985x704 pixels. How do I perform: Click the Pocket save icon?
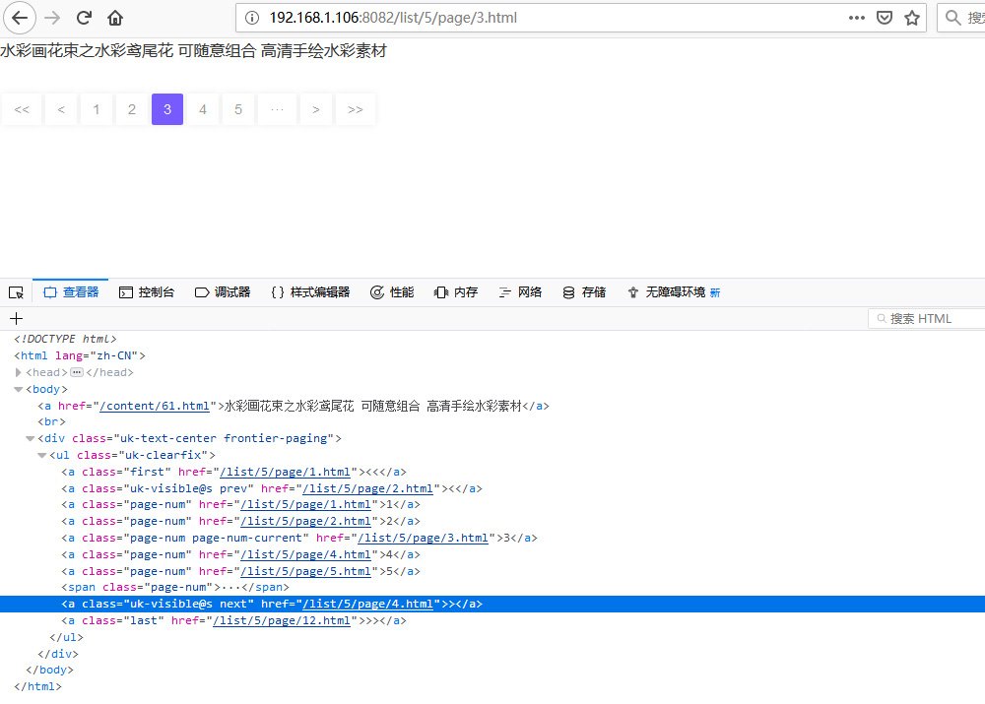[885, 18]
